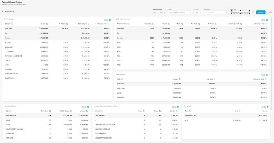Show line chart view for Tax Summary
Image resolution: width=274 pixels, height=143 pixels.
265,107
